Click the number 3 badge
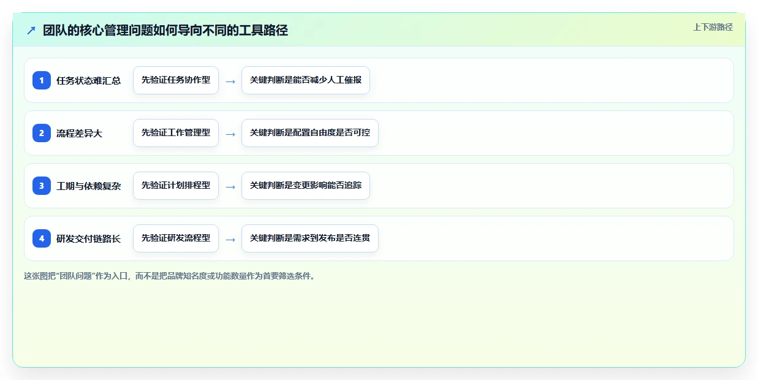 [x=42, y=186]
